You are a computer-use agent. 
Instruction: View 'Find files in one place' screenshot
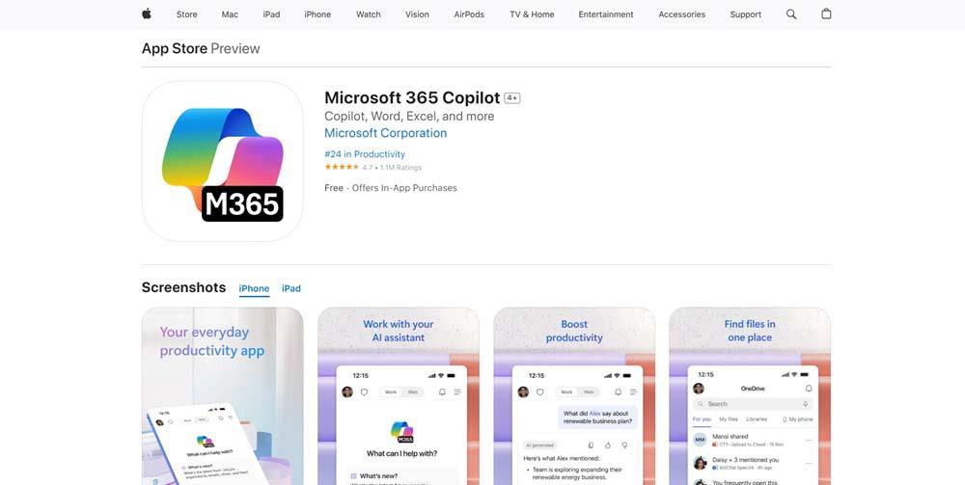[750, 396]
